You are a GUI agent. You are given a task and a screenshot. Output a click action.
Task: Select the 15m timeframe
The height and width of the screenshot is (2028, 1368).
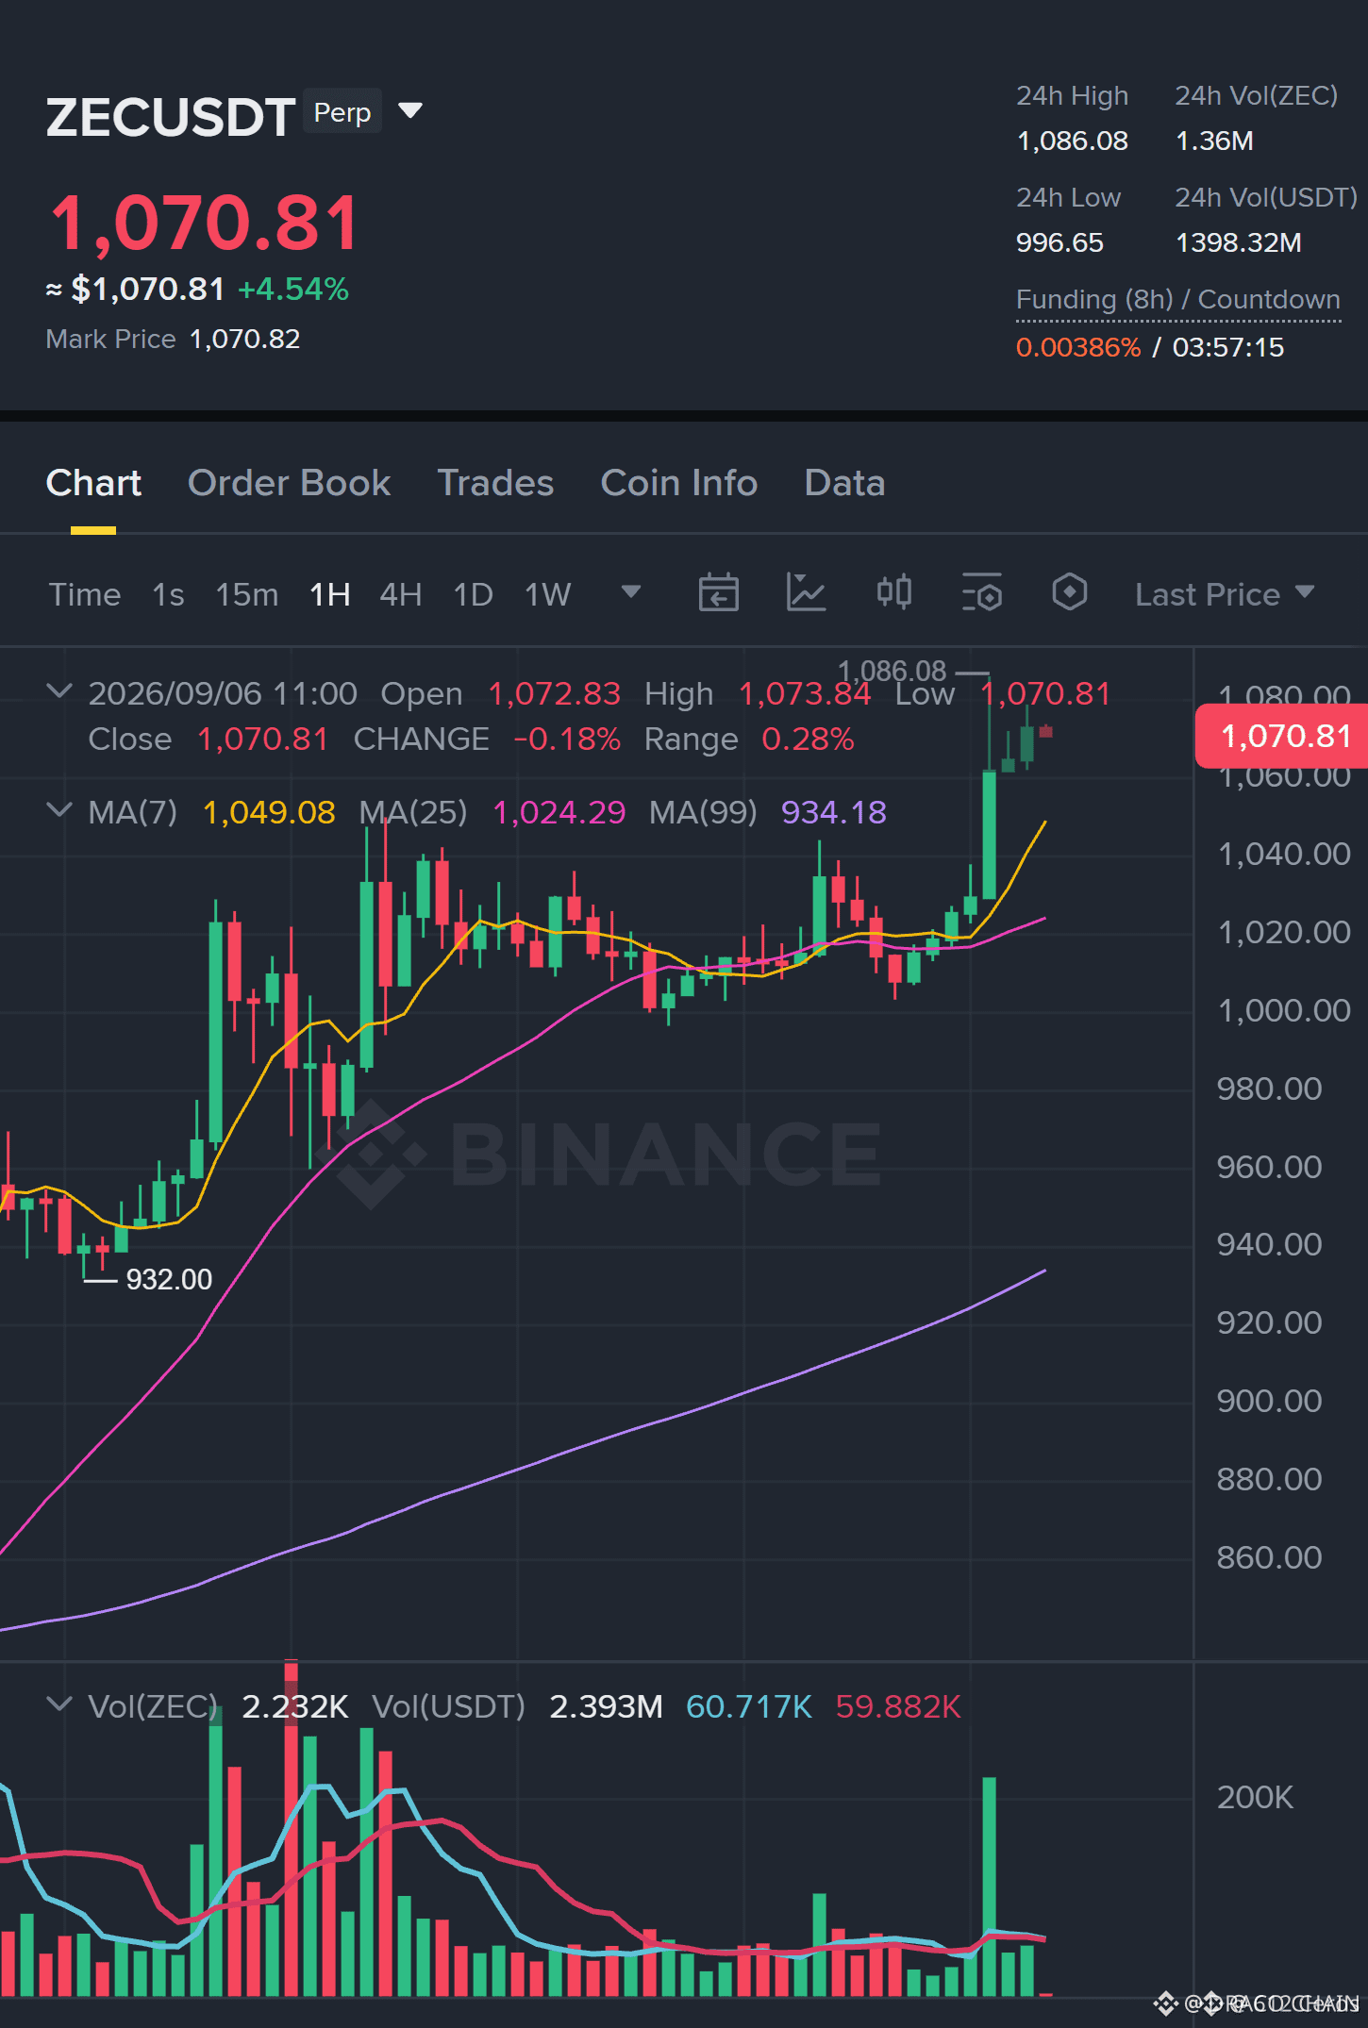click(246, 594)
